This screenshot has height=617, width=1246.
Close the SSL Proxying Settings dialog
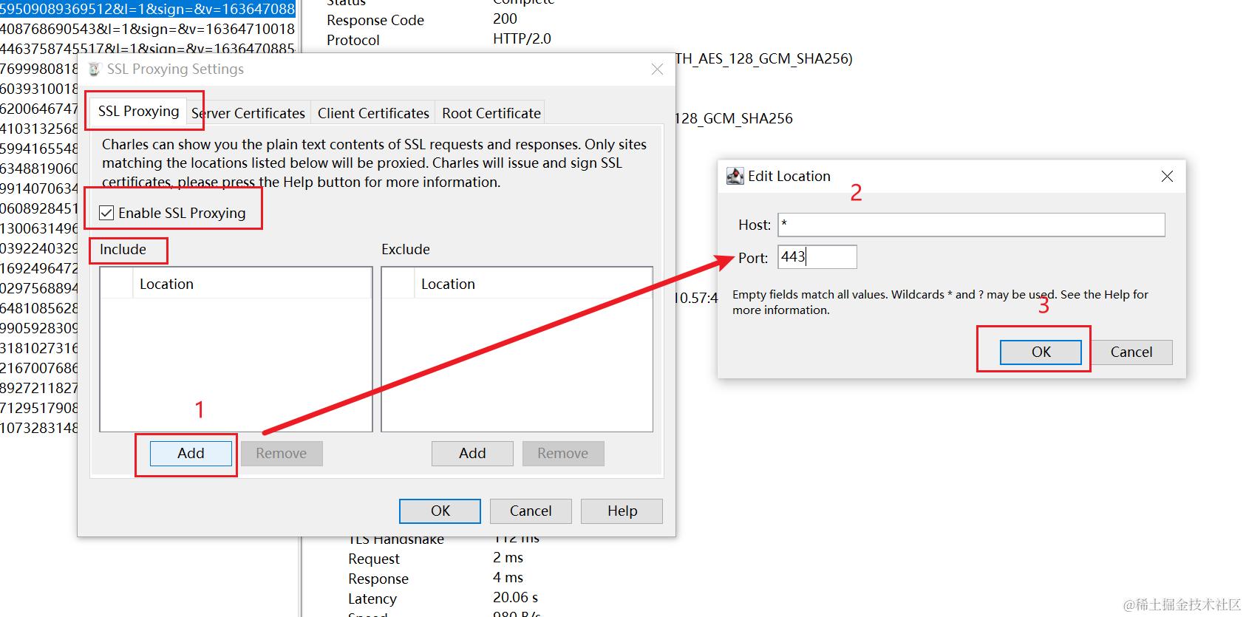point(657,69)
